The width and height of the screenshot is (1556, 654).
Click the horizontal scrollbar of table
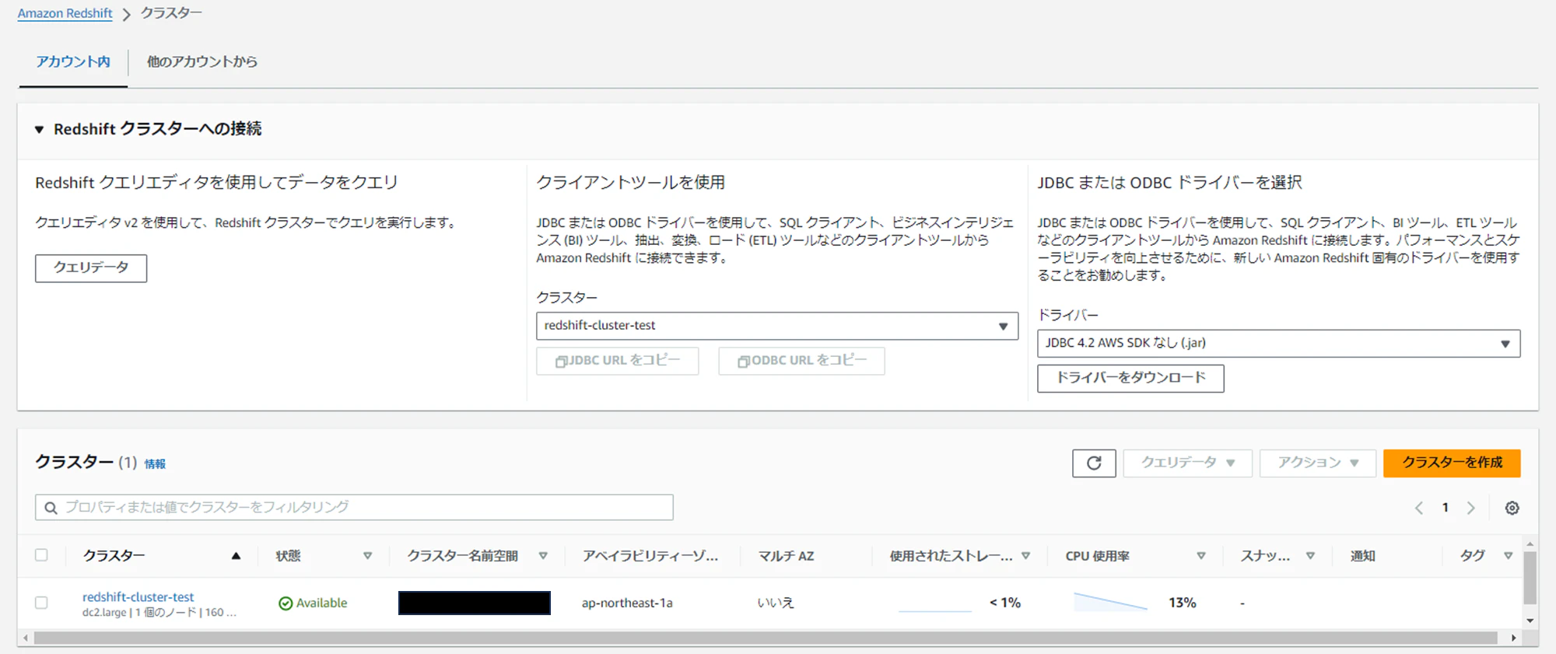(766, 638)
